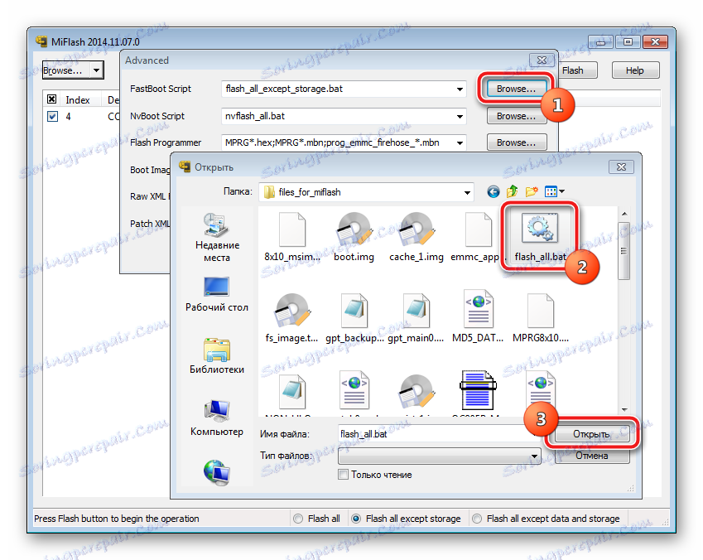Click the Имя файла text field
This screenshot has height=560, width=703.
[439, 434]
